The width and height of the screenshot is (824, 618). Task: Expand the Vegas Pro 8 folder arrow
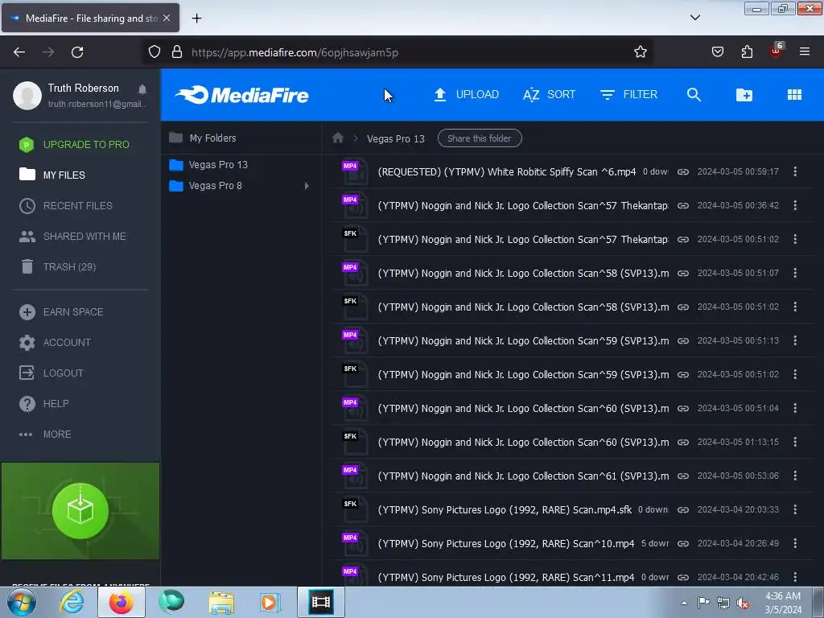click(x=307, y=186)
